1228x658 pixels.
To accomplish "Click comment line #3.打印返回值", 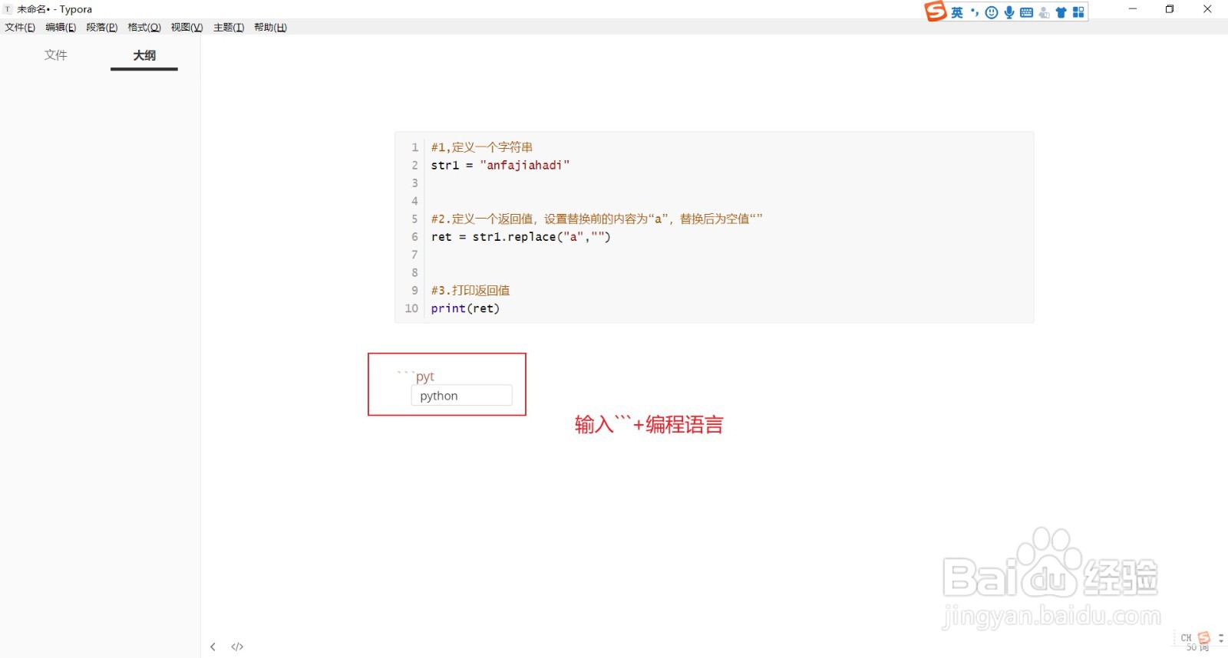I will (470, 291).
